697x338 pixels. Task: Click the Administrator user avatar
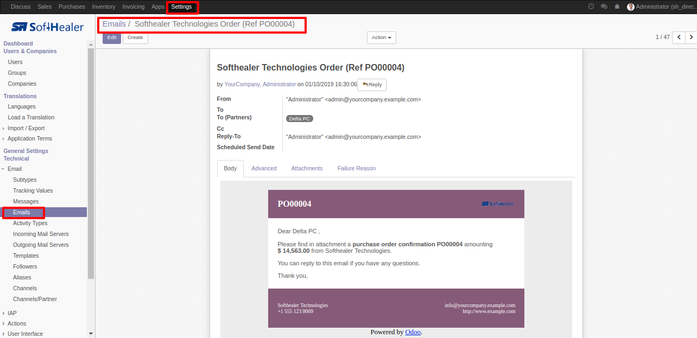pos(631,7)
